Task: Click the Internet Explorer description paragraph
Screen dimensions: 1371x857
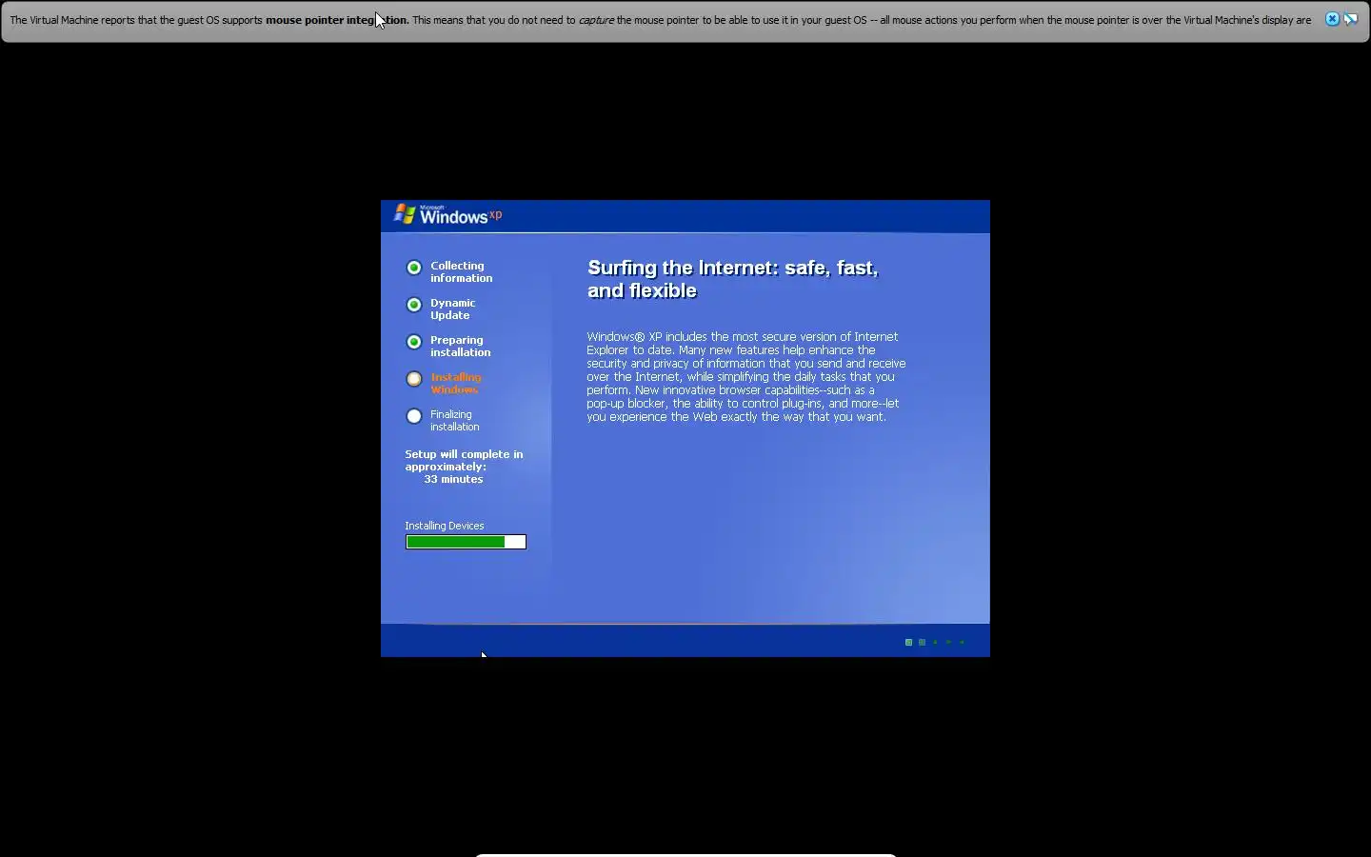Action: click(746, 377)
